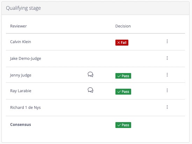
Task: Select reviewer name Jenny Judge
Action: (x=21, y=75)
